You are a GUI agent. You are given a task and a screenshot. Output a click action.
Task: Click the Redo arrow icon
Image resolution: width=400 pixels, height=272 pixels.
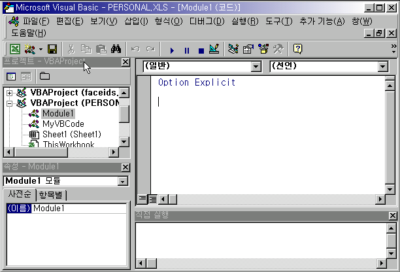click(150, 49)
